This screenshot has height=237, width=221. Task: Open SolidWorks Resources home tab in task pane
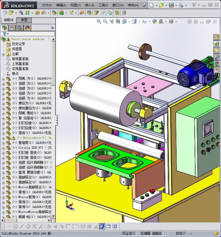(x=217, y=37)
